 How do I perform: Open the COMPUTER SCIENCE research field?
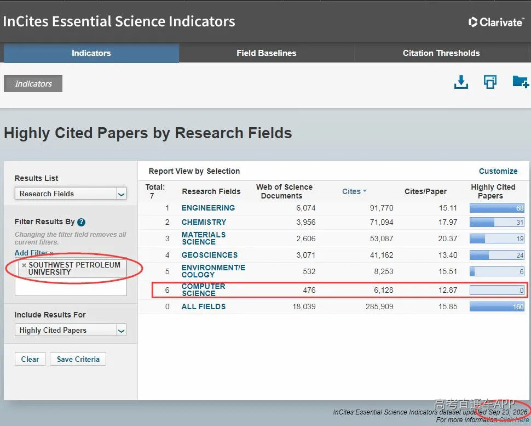(203, 289)
